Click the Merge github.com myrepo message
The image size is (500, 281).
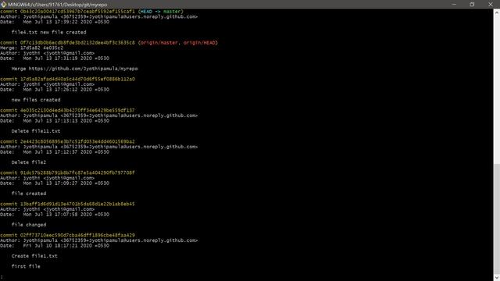pyautogui.click(x=75, y=69)
